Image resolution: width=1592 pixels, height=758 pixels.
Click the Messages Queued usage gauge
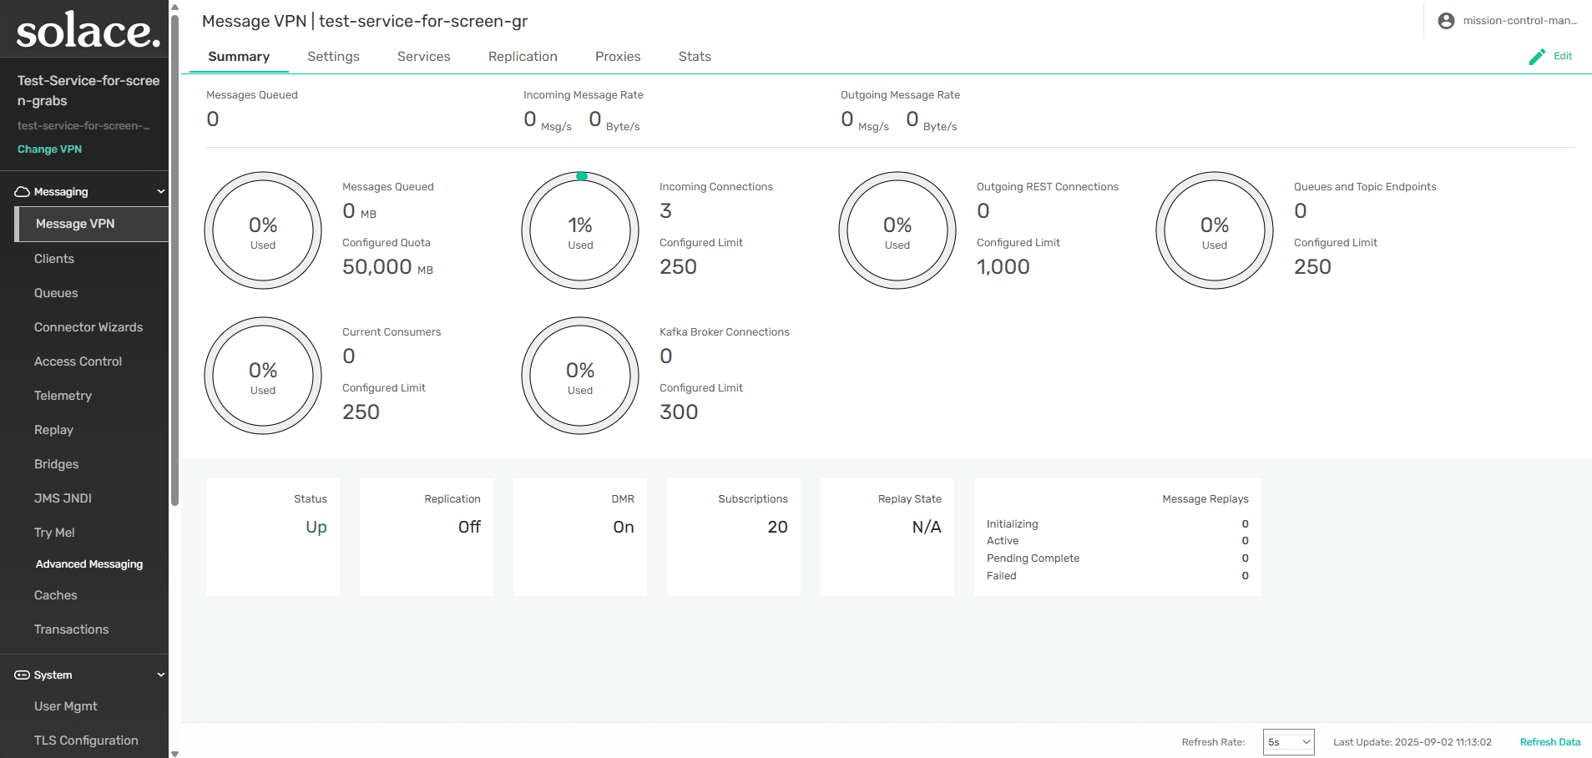tap(263, 230)
